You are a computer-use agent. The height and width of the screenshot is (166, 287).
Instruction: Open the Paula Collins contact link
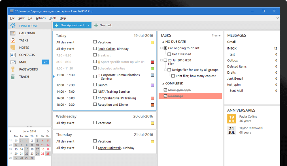(x=107, y=49)
